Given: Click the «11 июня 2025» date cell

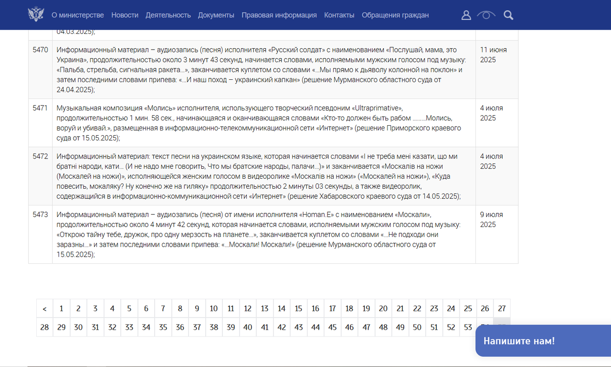Looking at the screenshot, I should (497, 69).
